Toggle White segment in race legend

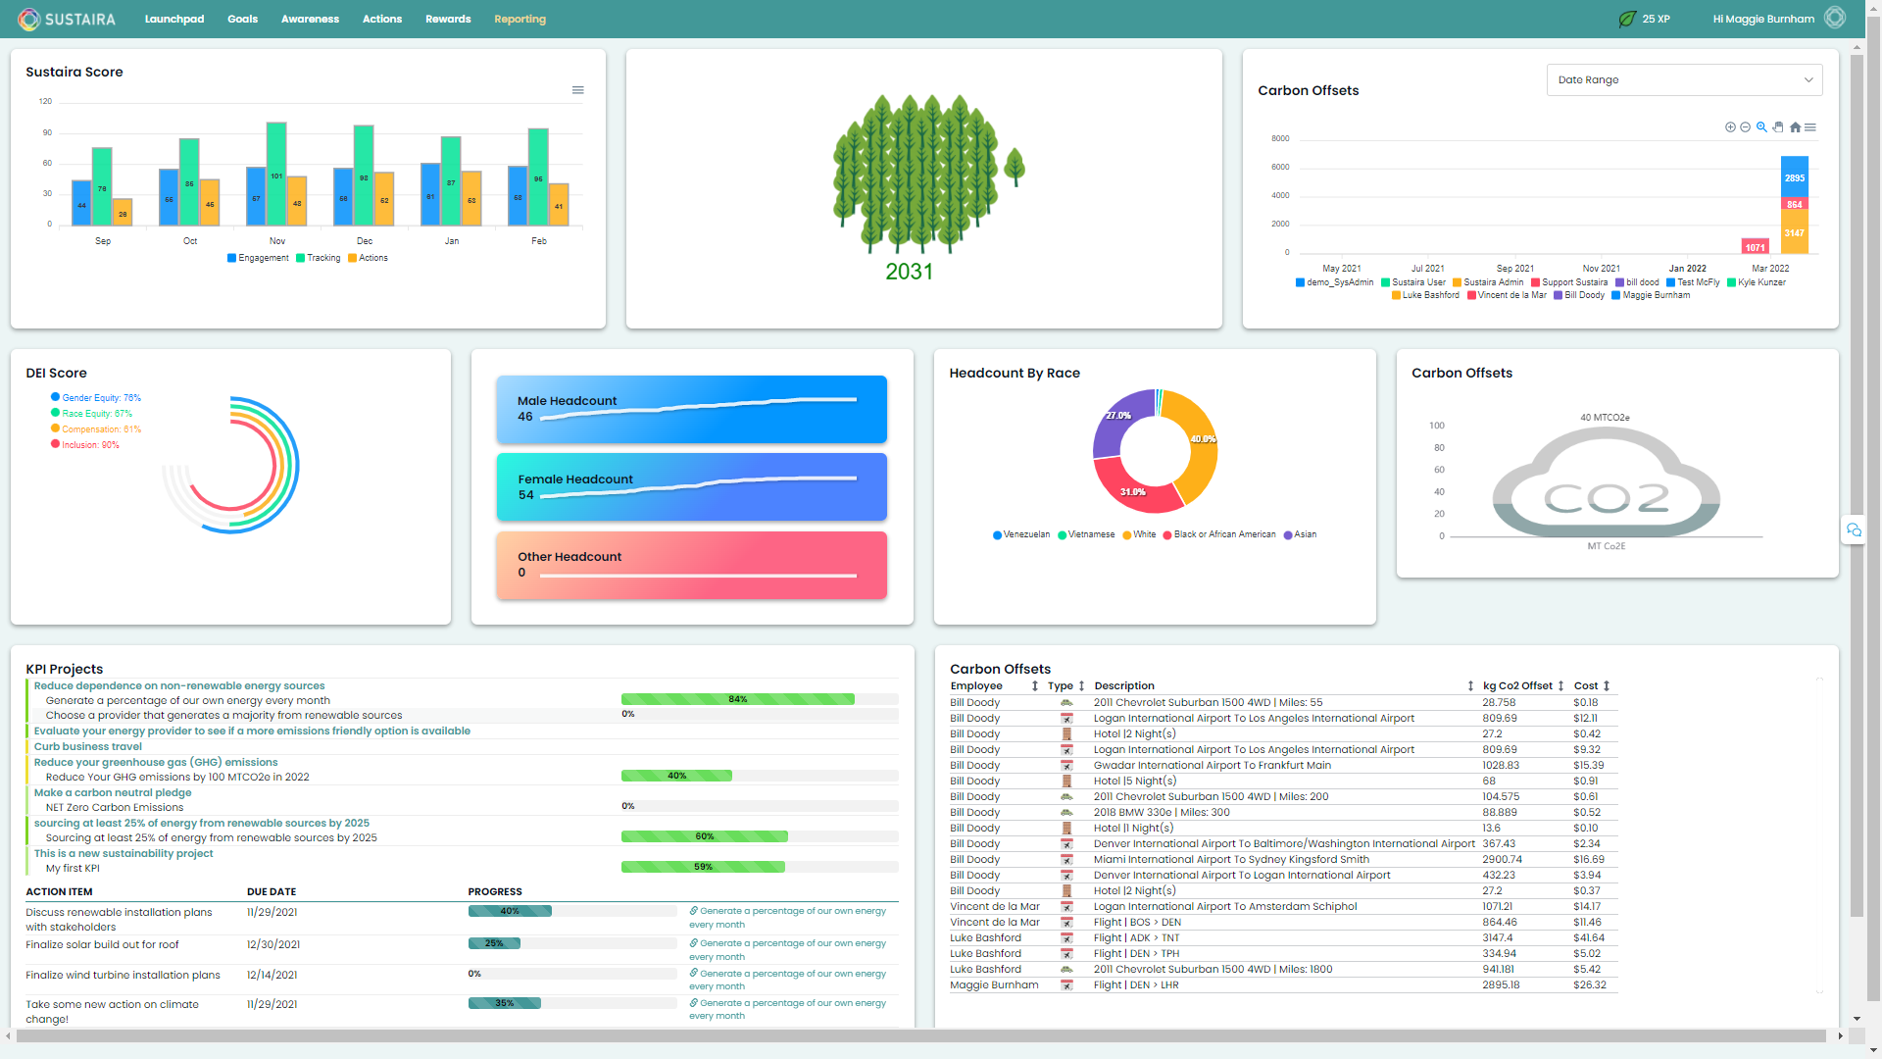[1139, 534]
